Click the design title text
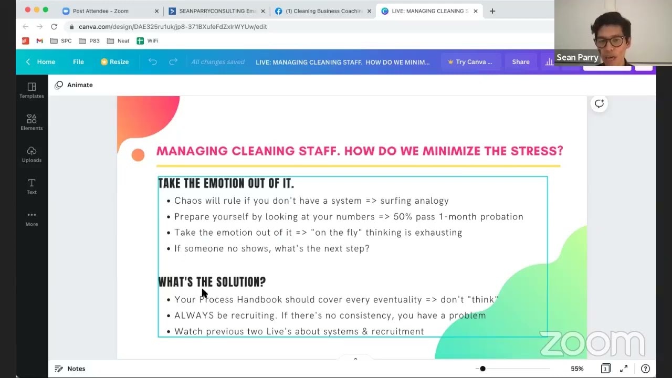Viewport: 672px width, 378px height. (342, 62)
